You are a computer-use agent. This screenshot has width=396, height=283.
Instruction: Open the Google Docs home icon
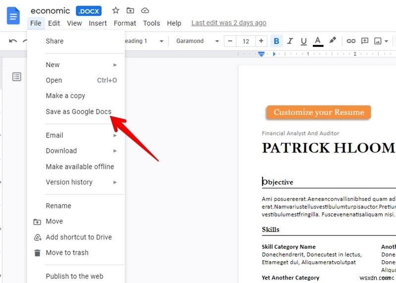point(13,16)
